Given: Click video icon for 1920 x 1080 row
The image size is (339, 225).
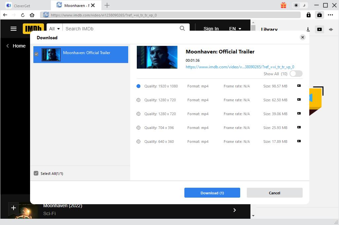Looking at the screenshot, I should pyautogui.click(x=299, y=86).
